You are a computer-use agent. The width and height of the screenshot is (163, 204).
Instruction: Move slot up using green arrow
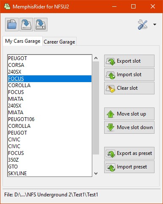pyautogui.click(x=129, y=114)
